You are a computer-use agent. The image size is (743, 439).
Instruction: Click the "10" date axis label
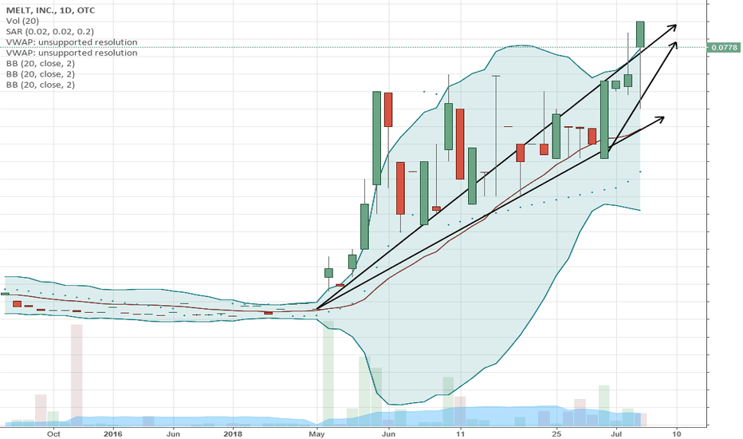[677, 433]
